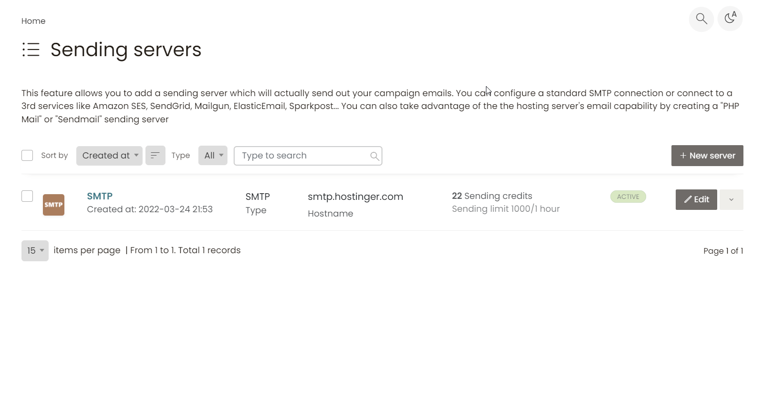Select the checkbox for the SMTP server row
Image resolution: width=773 pixels, height=415 pixels.
click(27, 196)
